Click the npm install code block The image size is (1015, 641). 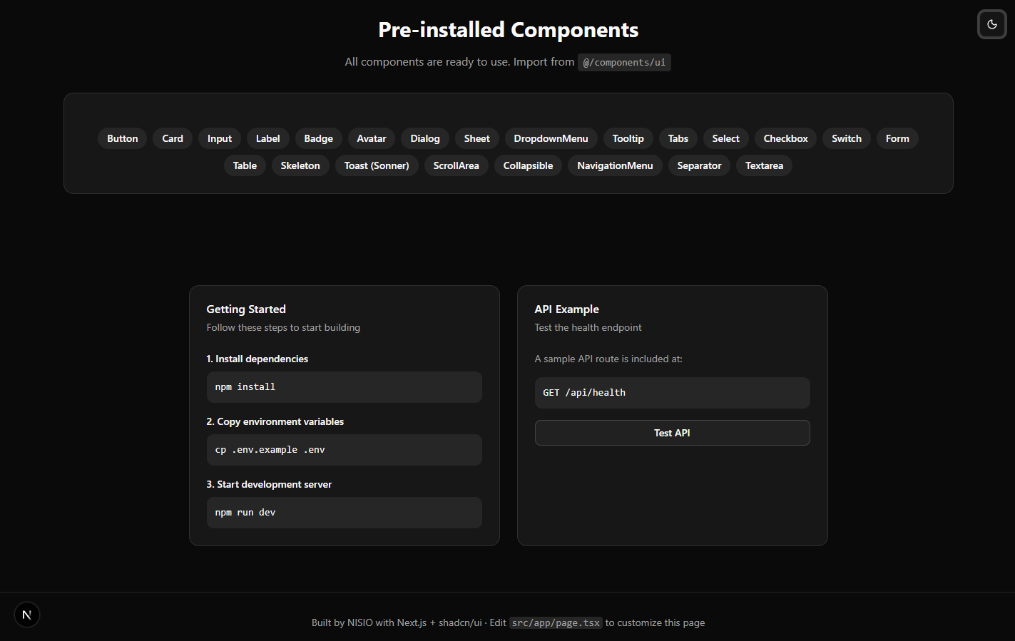click(344, 387)
